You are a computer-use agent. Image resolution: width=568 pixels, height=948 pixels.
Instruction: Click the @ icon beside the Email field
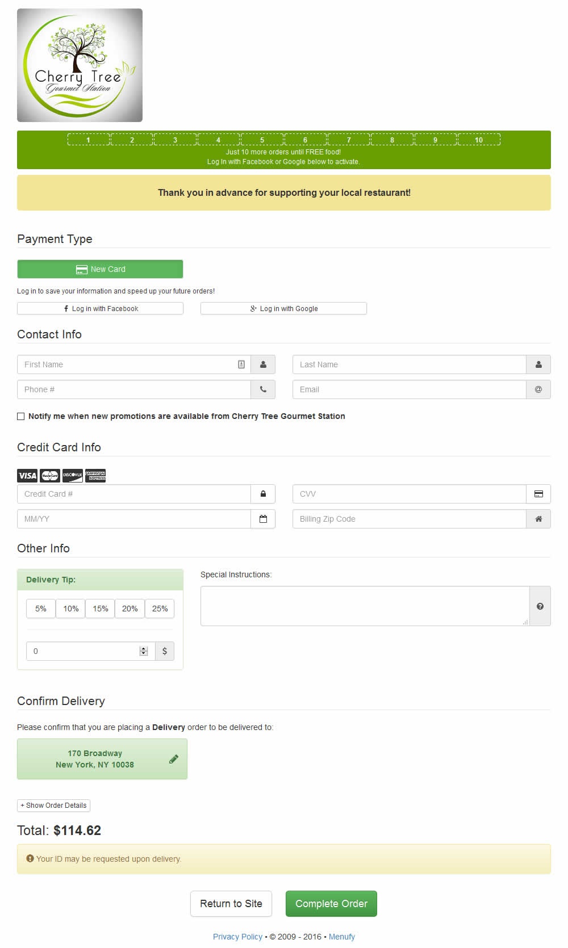click(x=538, y=389)
